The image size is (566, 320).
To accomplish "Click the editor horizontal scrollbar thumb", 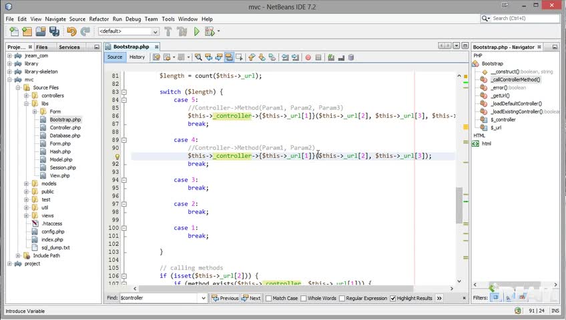I will point(276,289).
